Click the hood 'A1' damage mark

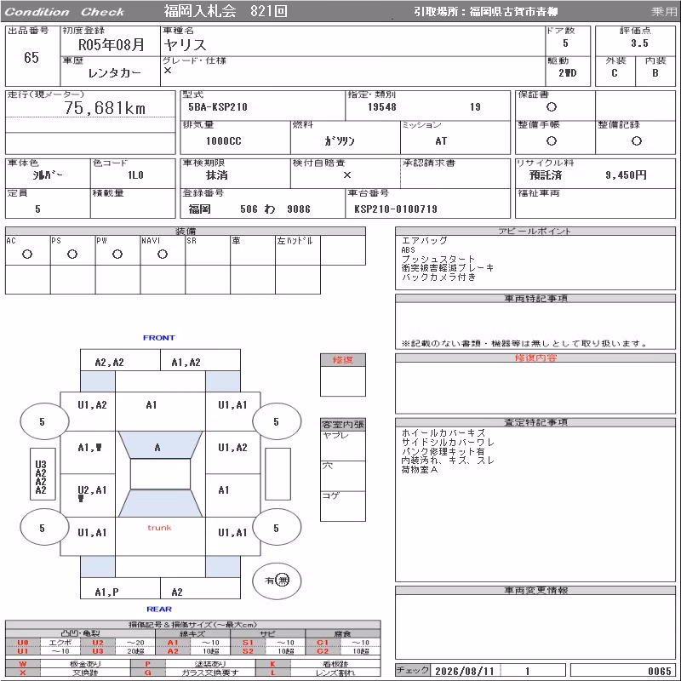click(x=152, y=405)
